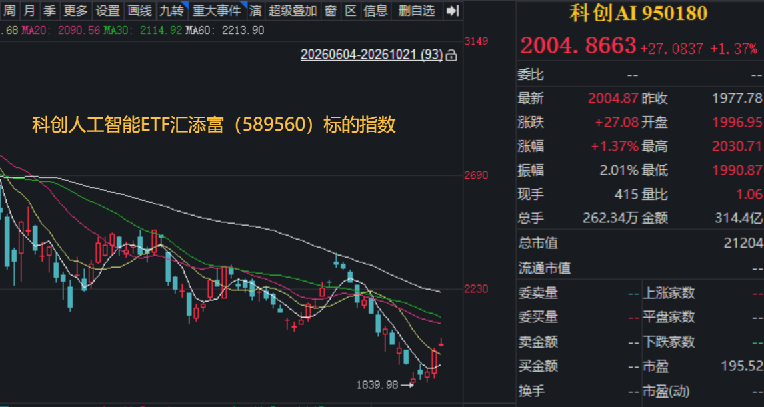Click the 市盈 value 195.52

click(741, 366)
